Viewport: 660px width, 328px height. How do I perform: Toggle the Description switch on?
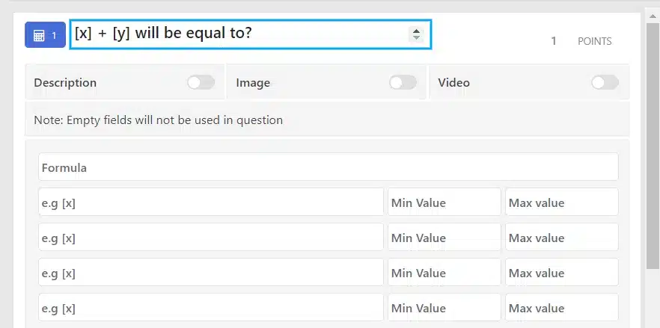point(201,82)
